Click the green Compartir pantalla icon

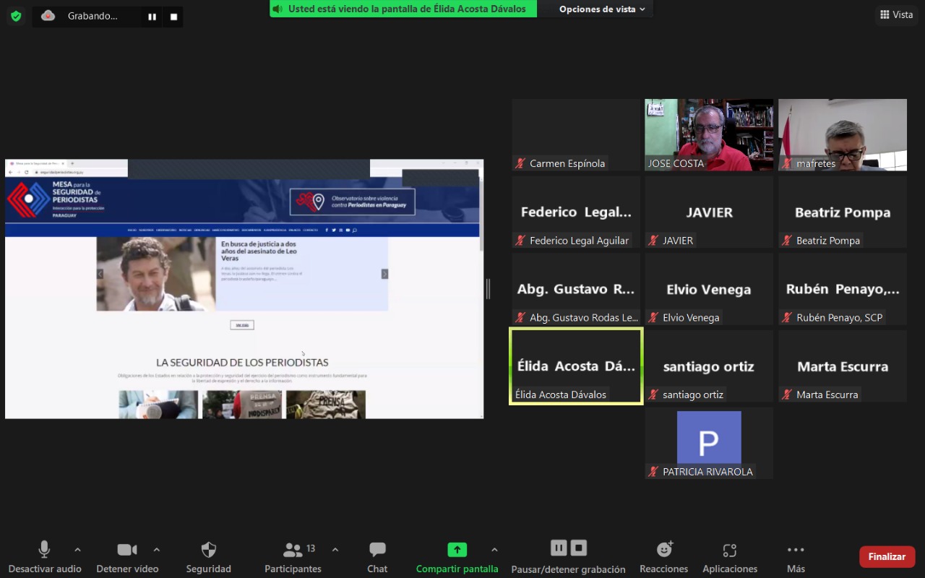tap(457, 550)
